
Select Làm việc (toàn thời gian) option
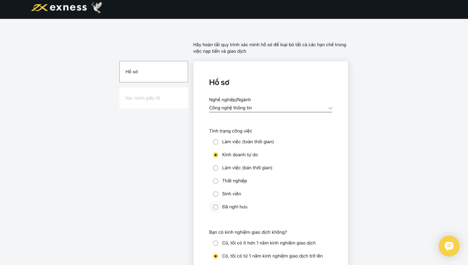pos(216,142)
